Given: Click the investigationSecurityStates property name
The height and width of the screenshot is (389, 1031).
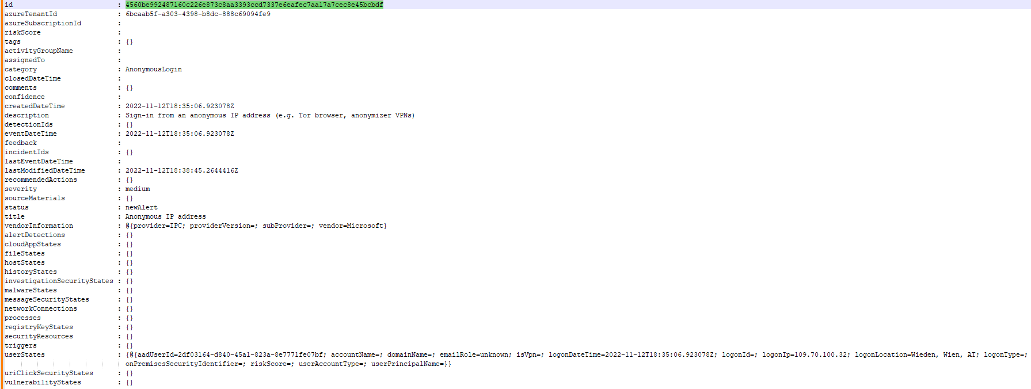Looking at the screenshot, I should click(x=59, y=281).
